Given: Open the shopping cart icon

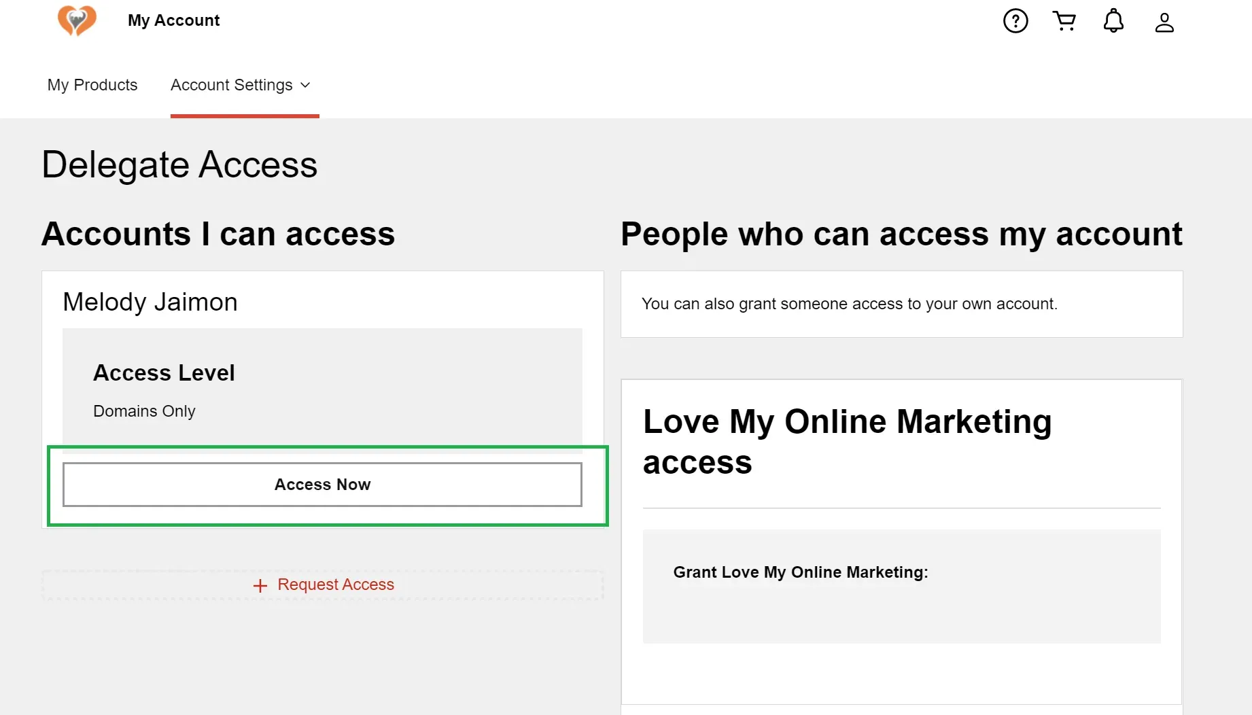Looking at the screenshot, I should point(1064,21).
